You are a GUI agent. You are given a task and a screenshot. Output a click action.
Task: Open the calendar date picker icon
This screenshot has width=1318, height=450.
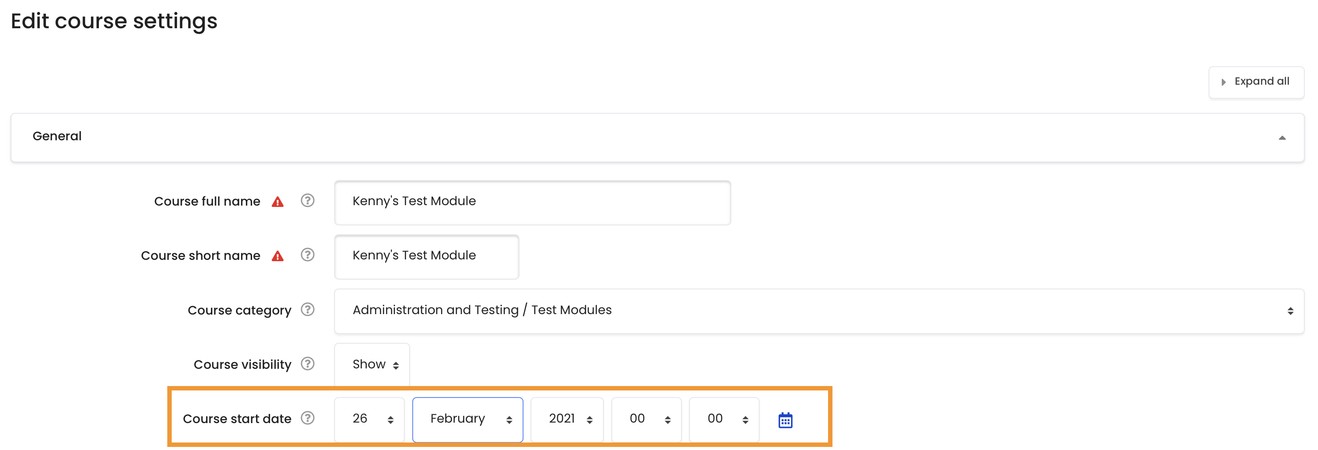point(785,420)
